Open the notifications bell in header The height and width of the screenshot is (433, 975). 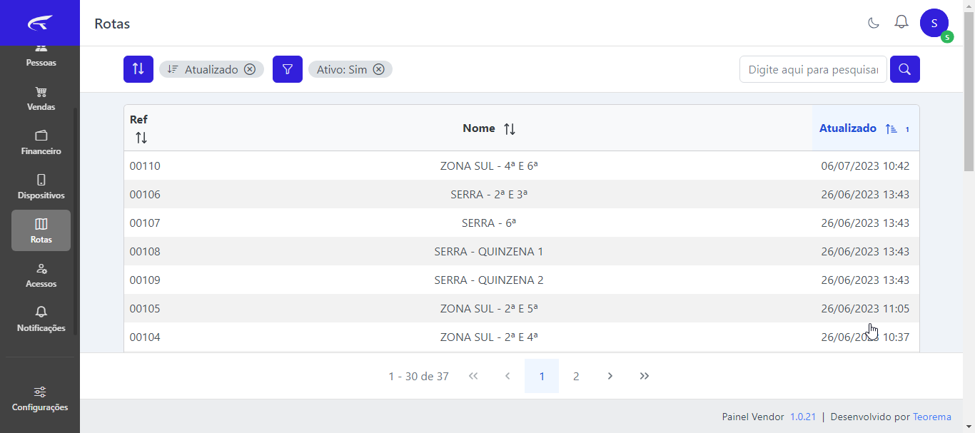[901, 22]
